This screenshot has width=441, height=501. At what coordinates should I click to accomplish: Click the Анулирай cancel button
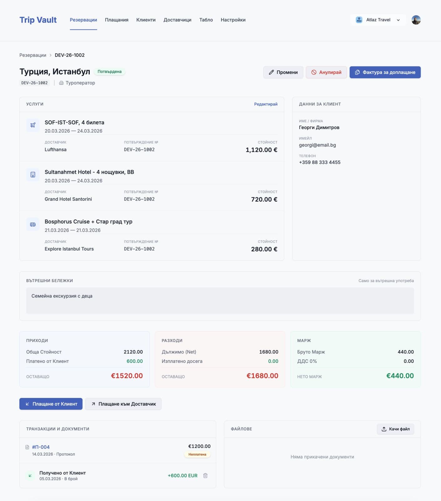tap(326, 72)
